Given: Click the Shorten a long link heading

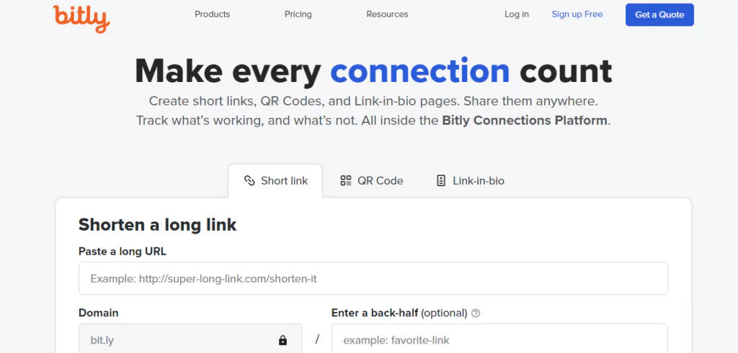Looking at the screenshot, I should click(x=157, y=225).
